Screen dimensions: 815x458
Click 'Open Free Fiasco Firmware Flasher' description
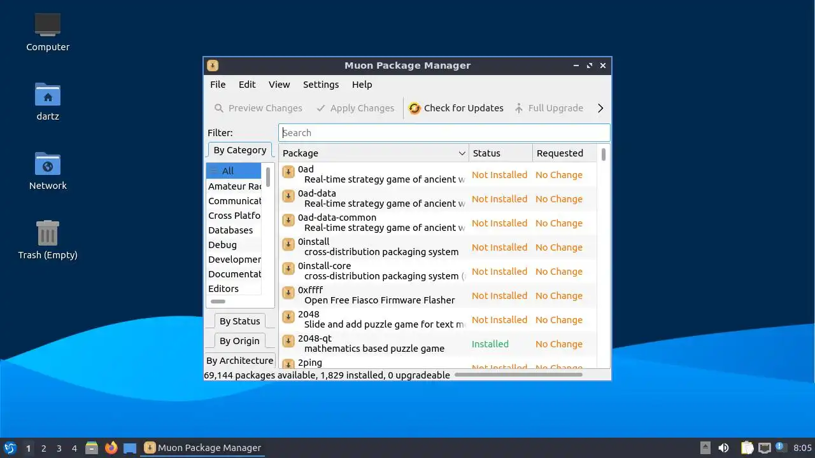coord(379,300)
